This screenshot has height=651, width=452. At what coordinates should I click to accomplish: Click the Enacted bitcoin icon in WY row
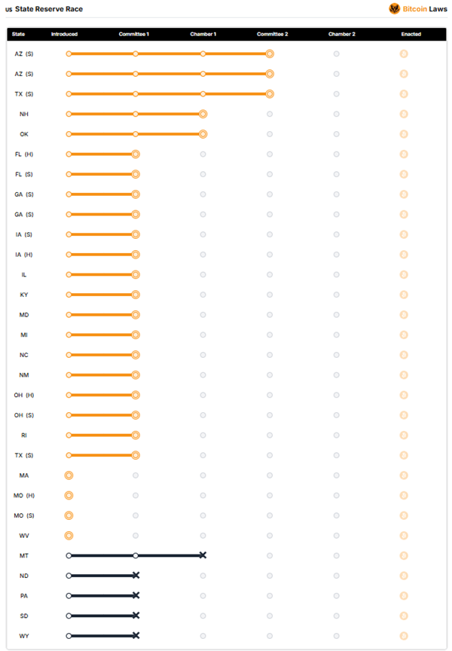click(404, 636)
